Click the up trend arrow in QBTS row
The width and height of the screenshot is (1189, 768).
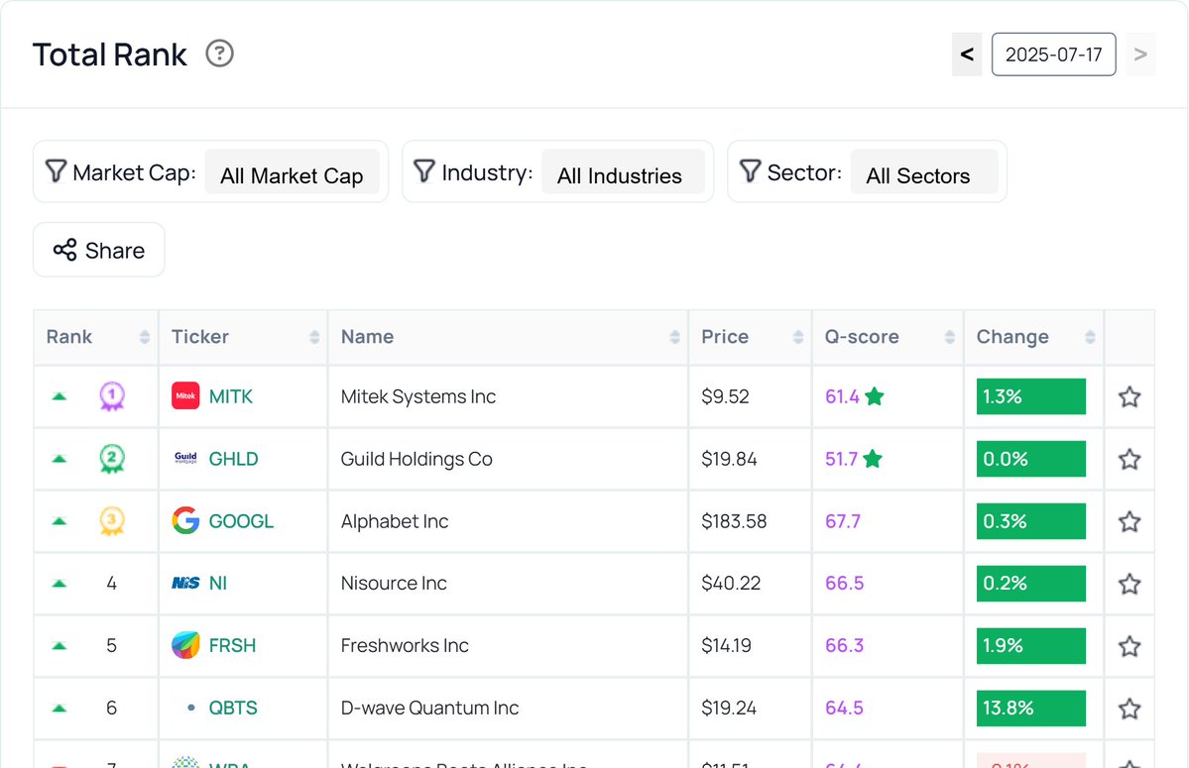59,708
